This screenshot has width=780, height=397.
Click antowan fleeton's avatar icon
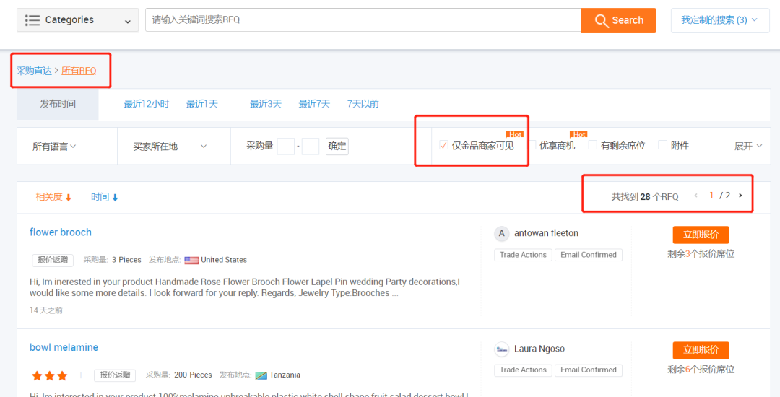click(502, 234)
